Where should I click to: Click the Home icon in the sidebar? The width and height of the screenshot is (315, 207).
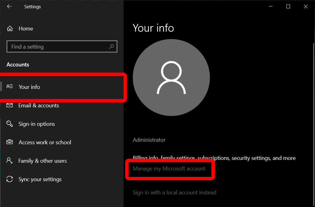point(10,28)
